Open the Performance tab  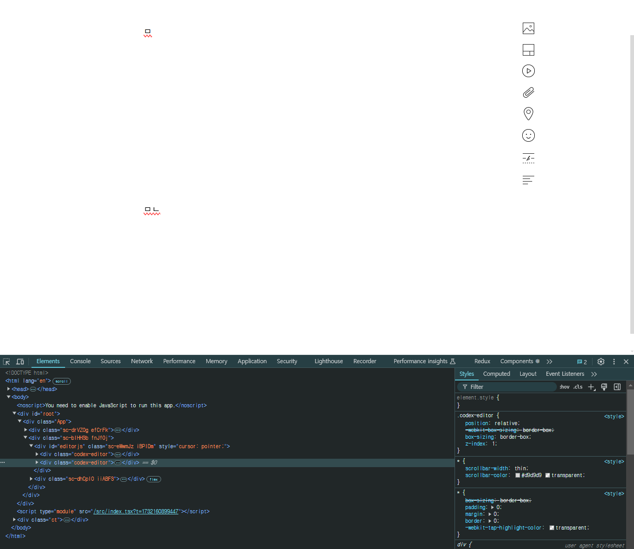point(179,361)
